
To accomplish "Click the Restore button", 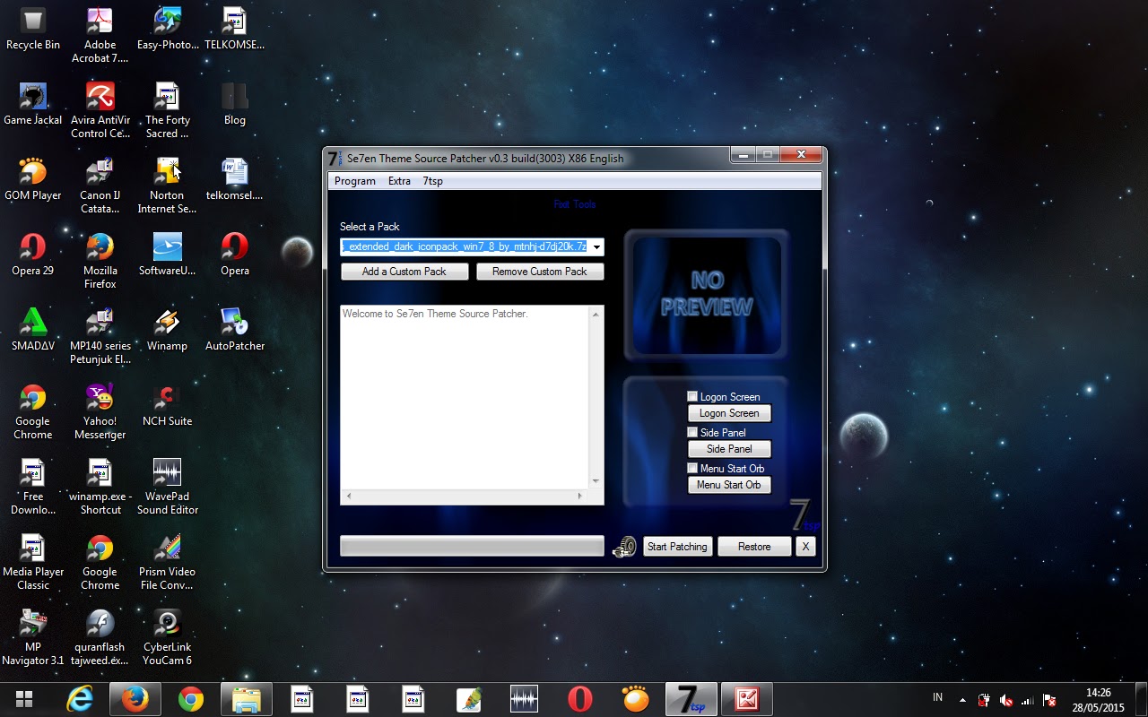I will point(754,547).
